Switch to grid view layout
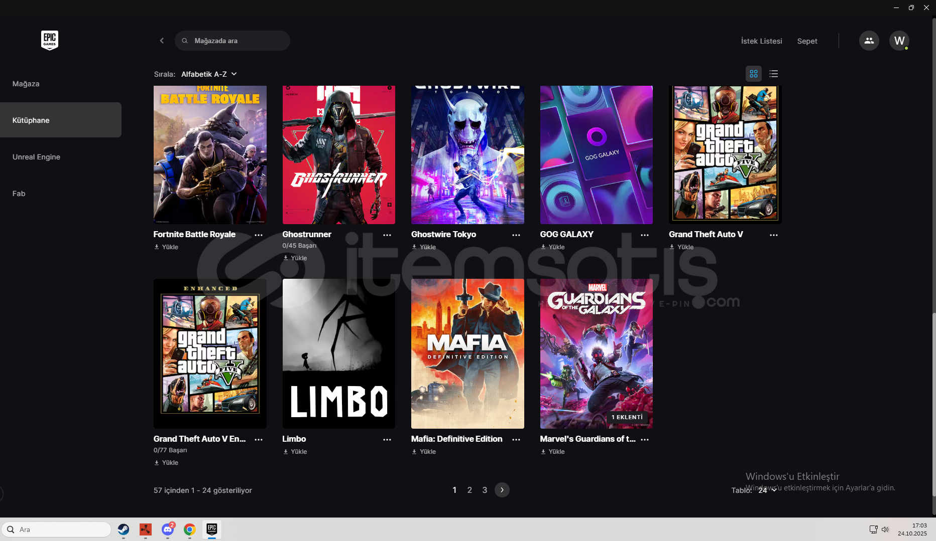 (x=754, y=74)
